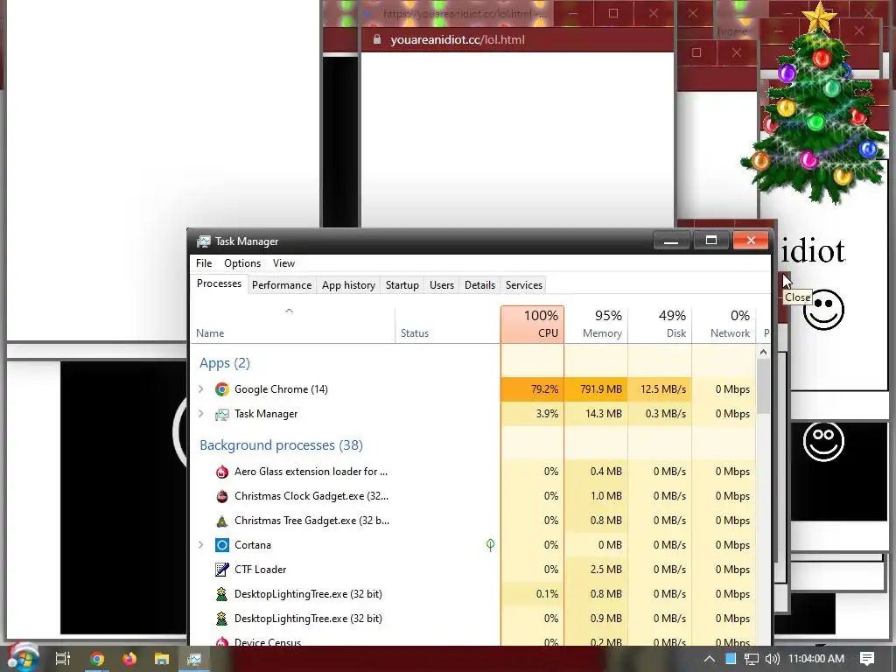Click the blue square tray icon
The height and width of the screenshot is (672, 896).
click(x=731, y=659)
